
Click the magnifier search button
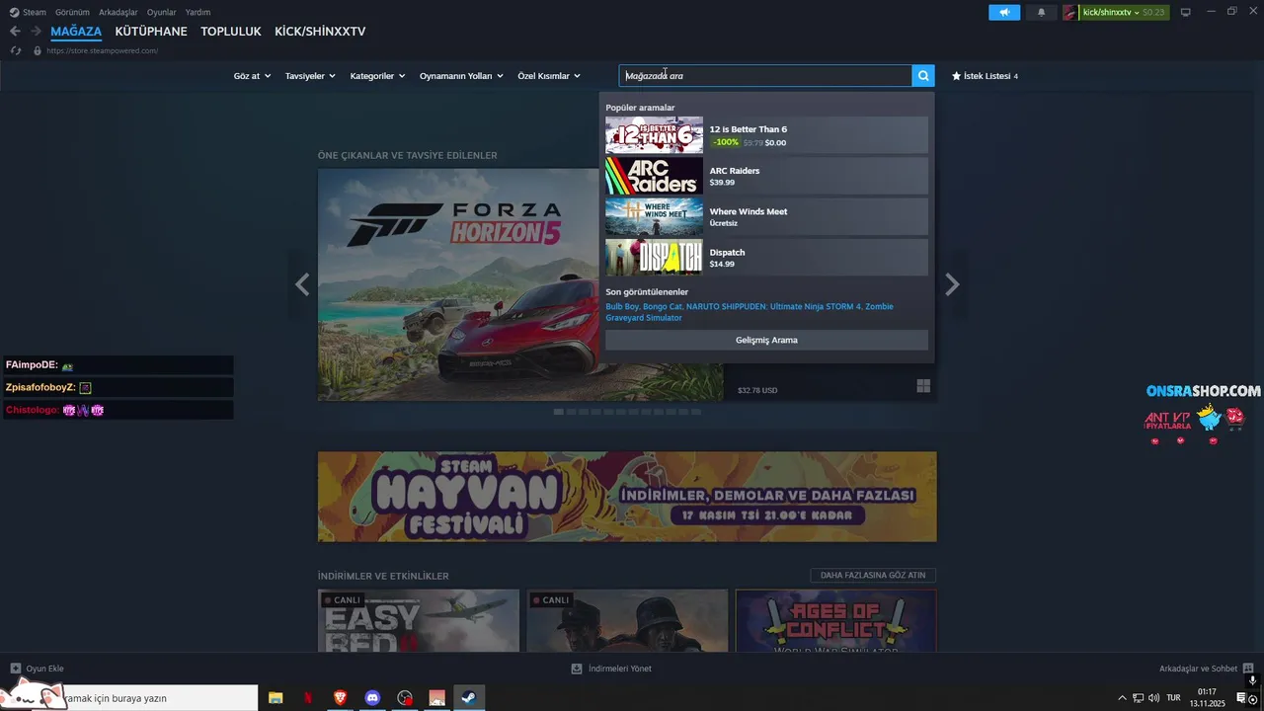[923, 76]
